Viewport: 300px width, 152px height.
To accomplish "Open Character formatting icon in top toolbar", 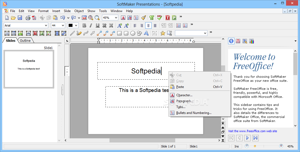I will (123, 18).
